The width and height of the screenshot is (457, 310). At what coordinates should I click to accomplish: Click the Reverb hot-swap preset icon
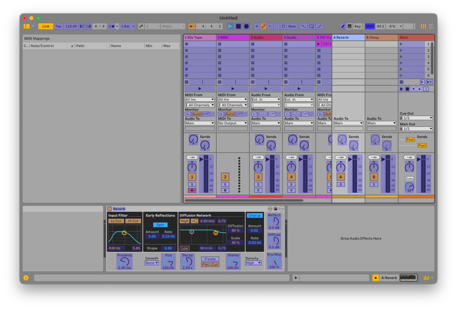click(270, 209)
